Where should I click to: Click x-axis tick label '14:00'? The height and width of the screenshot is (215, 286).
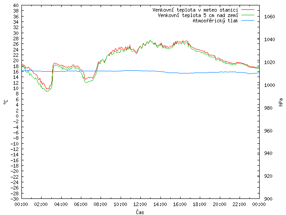(160, 204)
